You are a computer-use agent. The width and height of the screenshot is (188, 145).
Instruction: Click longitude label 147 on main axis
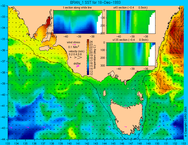[131, 143]
